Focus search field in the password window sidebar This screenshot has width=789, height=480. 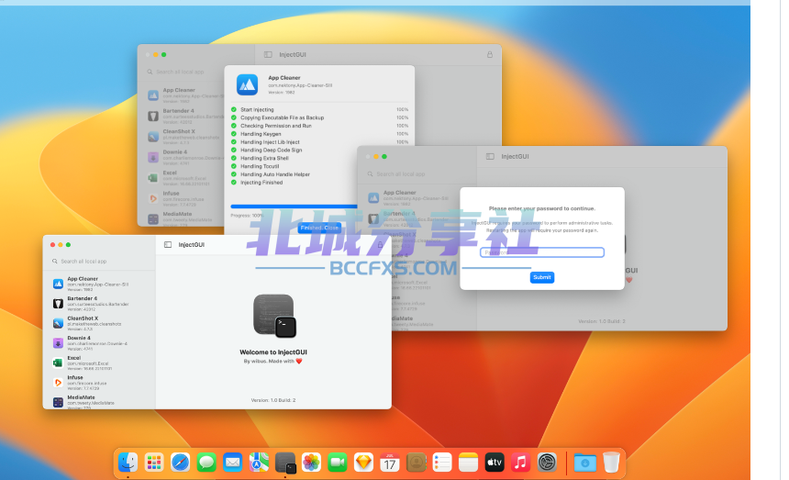[x=417, y=174]
